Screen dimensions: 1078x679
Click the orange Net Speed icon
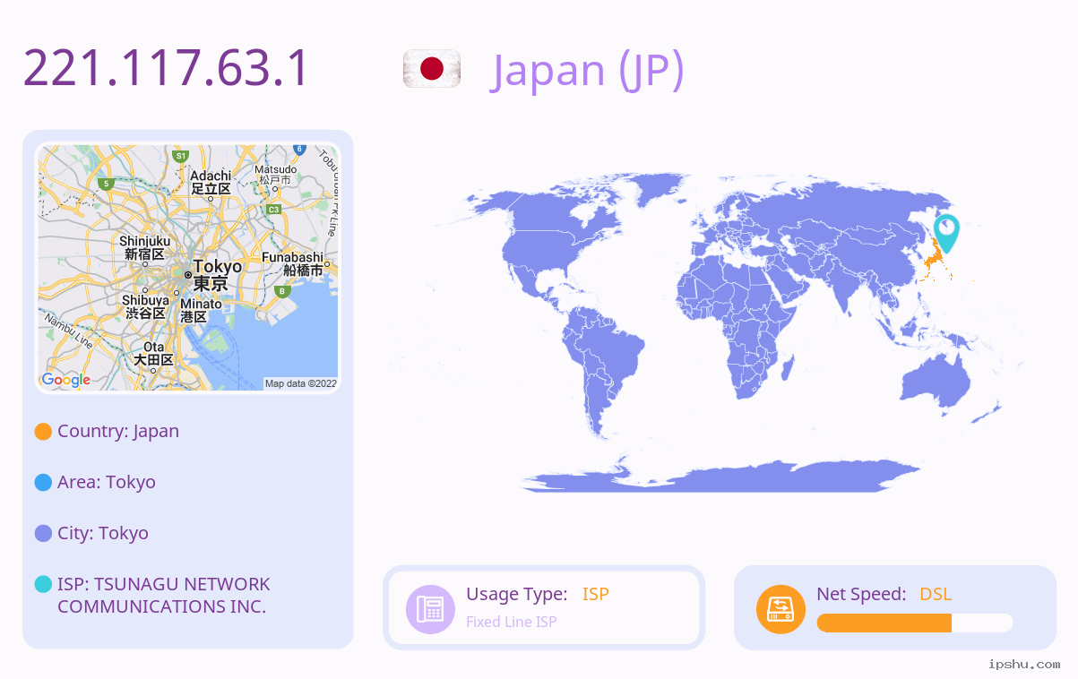tap(780, 609)
